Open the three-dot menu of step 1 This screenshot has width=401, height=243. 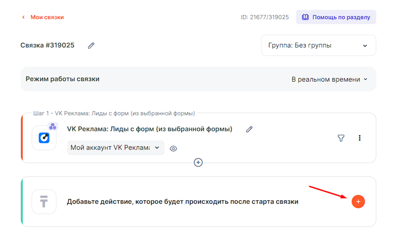point(359,138)
